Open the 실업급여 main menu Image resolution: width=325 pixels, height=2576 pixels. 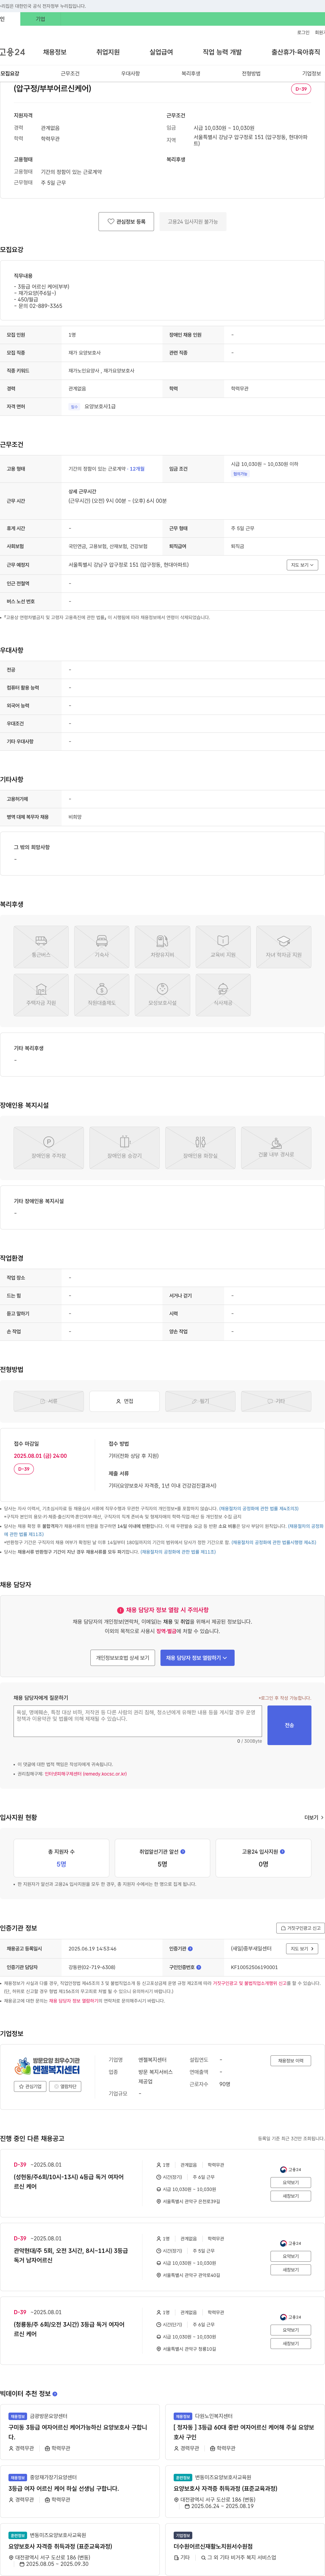161,52
